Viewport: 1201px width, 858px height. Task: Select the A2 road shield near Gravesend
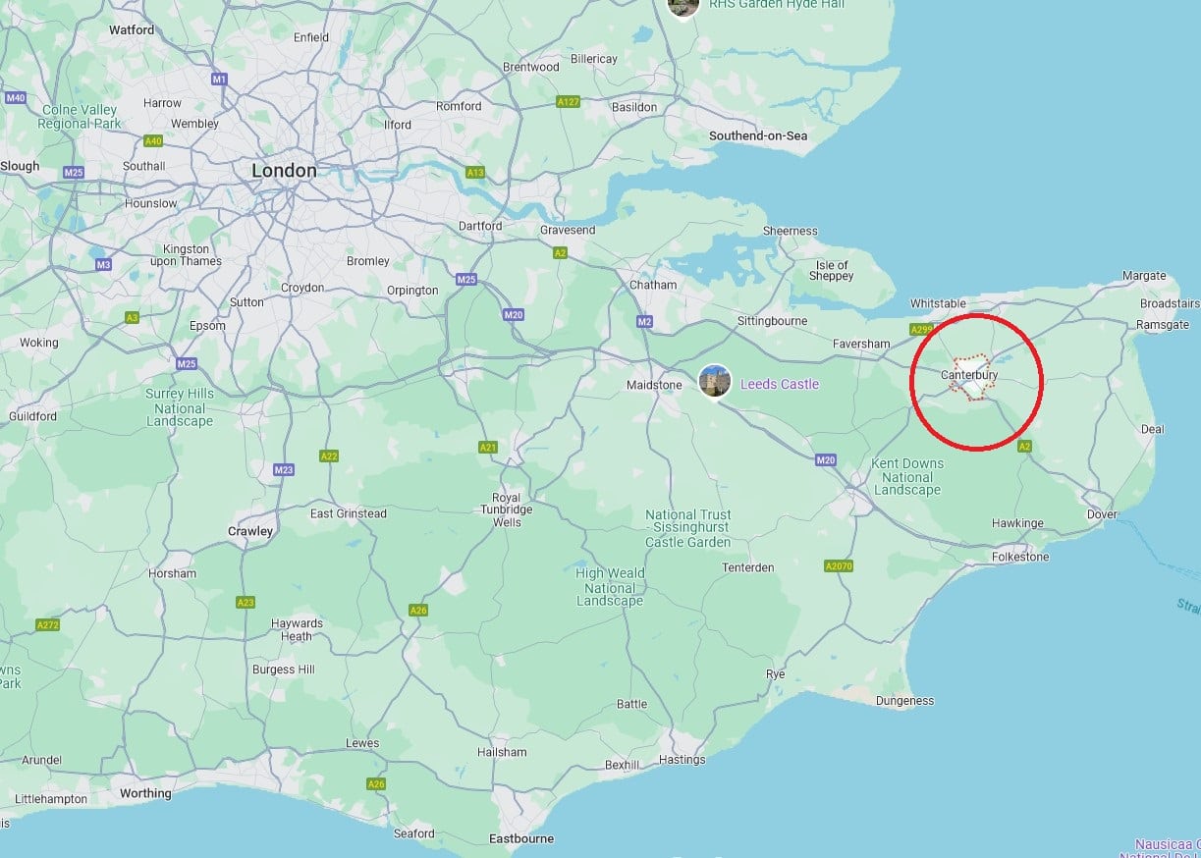[560, 252]
